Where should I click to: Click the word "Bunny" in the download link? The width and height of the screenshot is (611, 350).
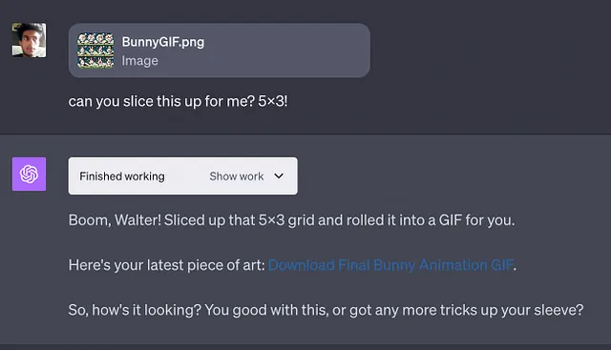pyautogui.click(x=394, y=265)
